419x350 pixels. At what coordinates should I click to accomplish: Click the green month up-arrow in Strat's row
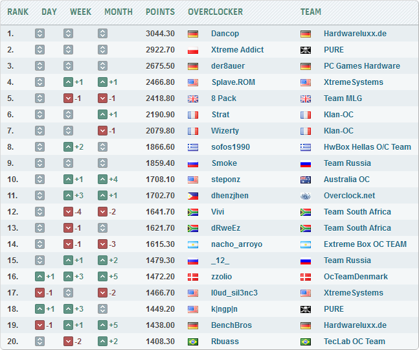(102, 115)
